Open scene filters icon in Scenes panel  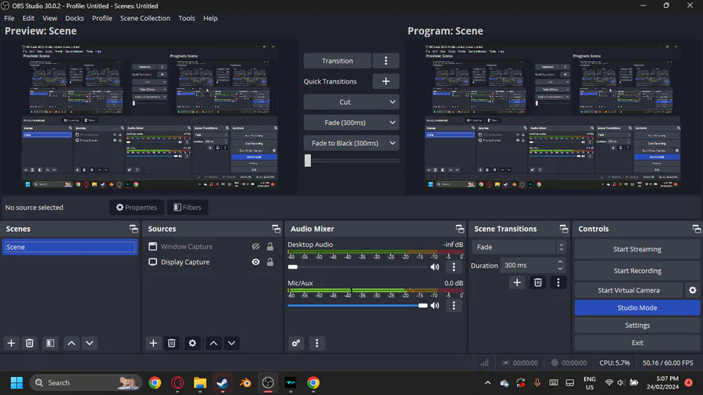pos(50,343)
